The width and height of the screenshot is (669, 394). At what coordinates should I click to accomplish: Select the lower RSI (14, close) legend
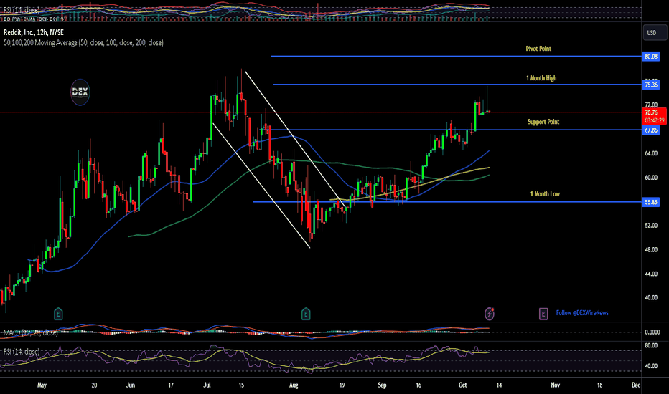click(22, 352)
